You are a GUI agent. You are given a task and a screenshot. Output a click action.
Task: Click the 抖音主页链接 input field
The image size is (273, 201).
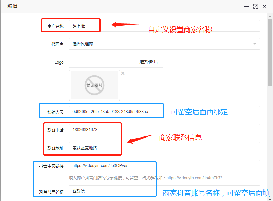[x=164, y=166]
